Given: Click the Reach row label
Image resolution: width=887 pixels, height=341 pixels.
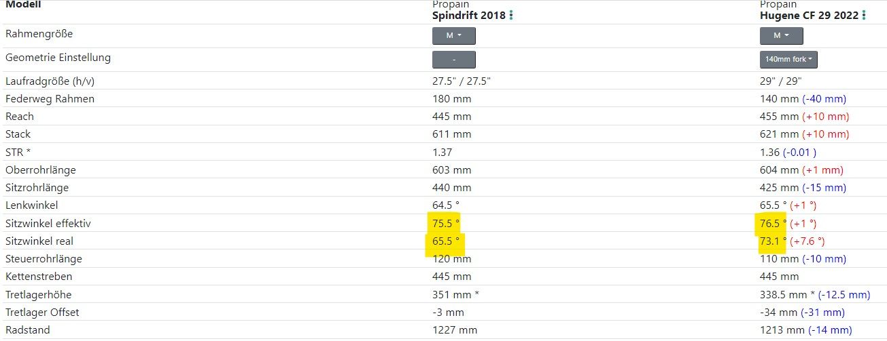Looking at the screenshot, I should tap(20, 117).
